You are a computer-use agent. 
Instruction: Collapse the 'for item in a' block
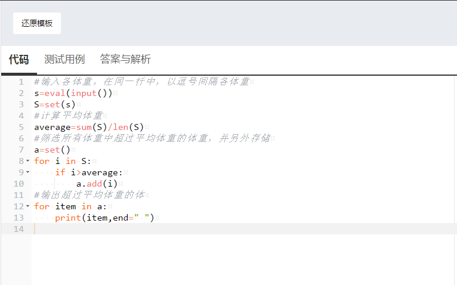[x=28, y=206]
